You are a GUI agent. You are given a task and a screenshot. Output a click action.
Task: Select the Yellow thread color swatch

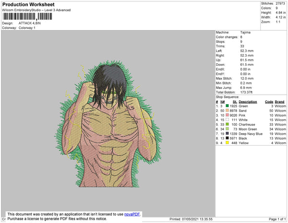(x=227, y=142)
